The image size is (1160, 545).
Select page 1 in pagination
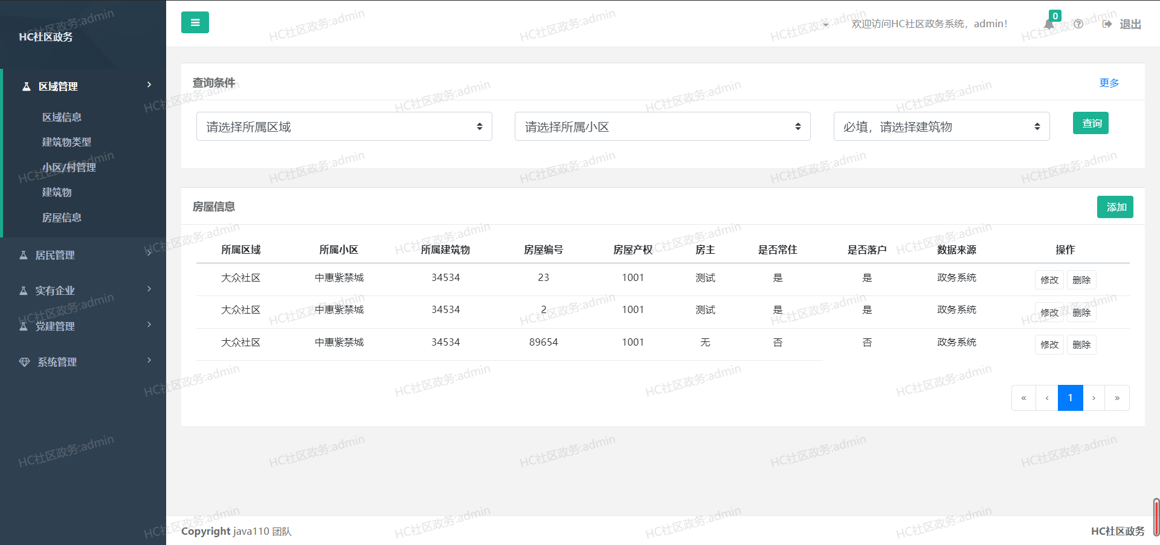coord(1070,398)
